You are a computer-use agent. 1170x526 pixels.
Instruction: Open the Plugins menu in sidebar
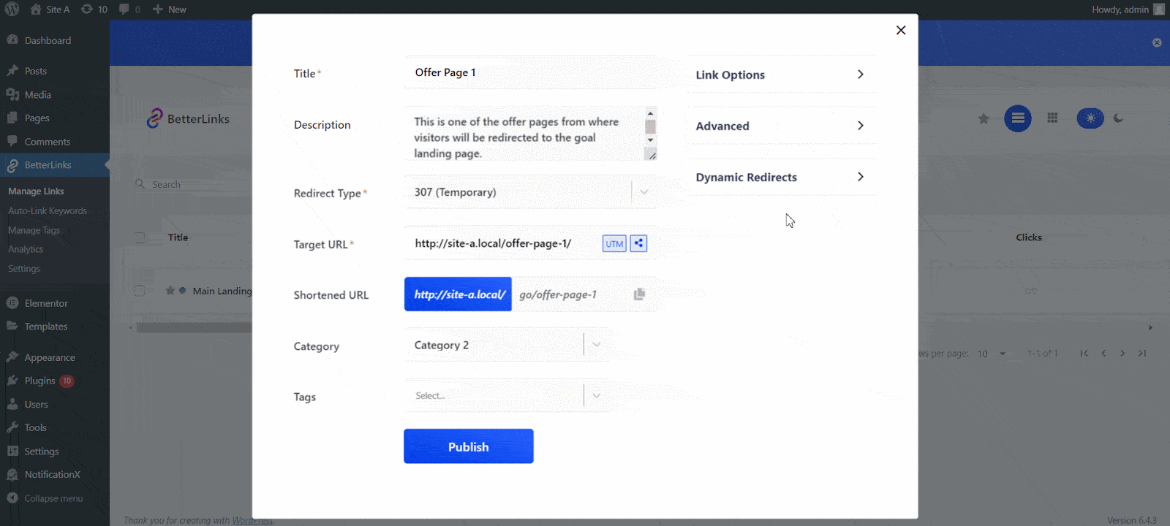(x=39, y=381)
